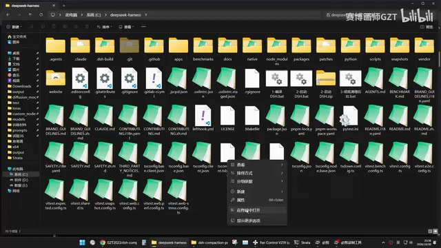Switch to Chrome GZT2023/dsh-comp taskbar window

tap(119, 242)
